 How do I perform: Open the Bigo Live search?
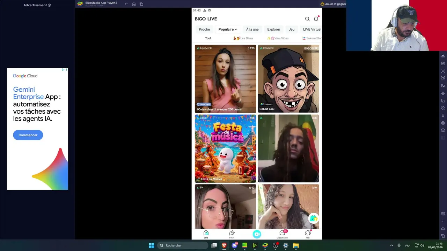[x=307, y=19]
